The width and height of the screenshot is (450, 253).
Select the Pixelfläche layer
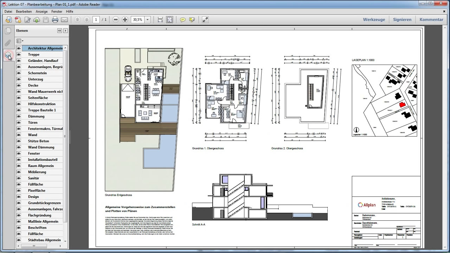pyautogui.click(x=37, y=190)
